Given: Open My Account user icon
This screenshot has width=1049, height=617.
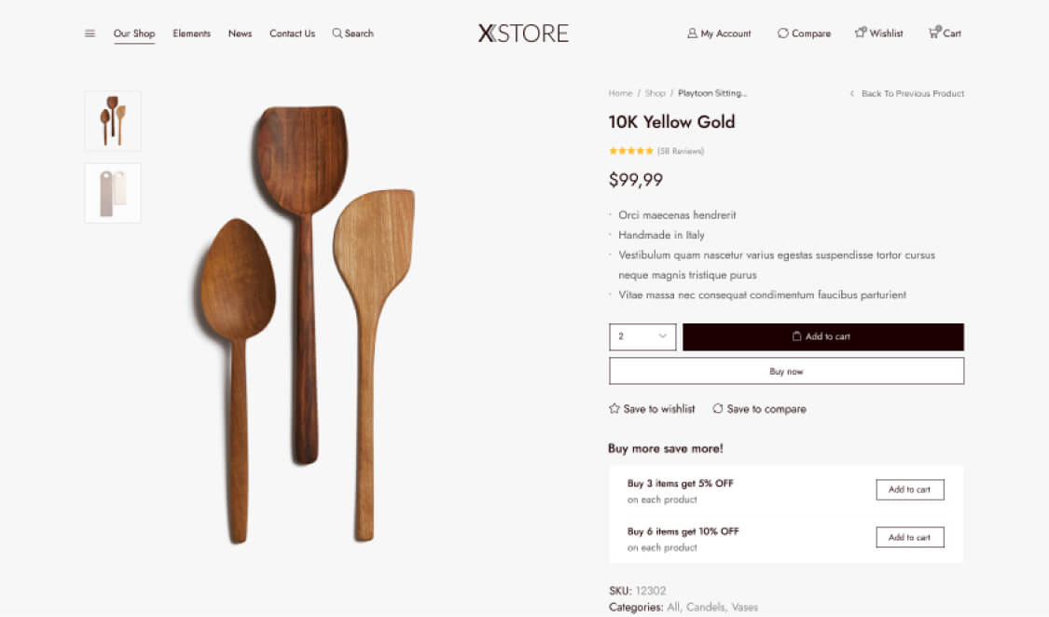Looking at the screenshot, I should 692,34.
